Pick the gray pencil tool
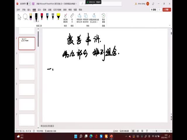This screenshot has height=140, width=187. pos(53,17)
